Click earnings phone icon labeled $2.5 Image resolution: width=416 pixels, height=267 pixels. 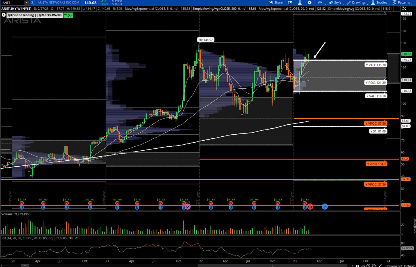(137, 203)
